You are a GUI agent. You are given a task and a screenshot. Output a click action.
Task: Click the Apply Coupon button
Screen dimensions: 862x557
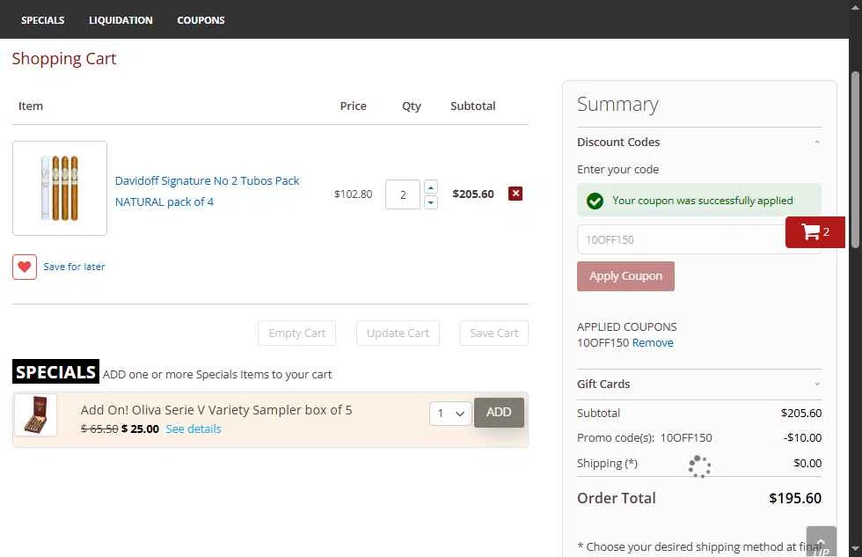tap(625, 276)
